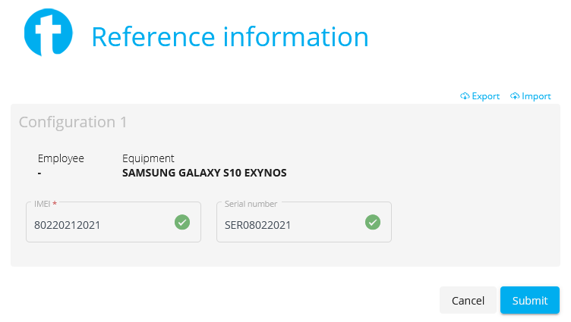Click the Employee label

click(x=61, y=158)
